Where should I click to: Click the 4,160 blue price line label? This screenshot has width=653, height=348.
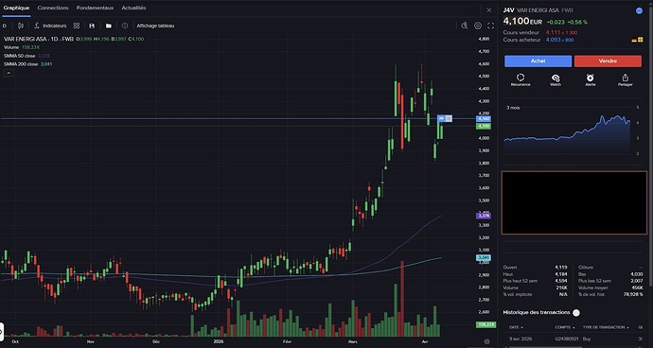point(483,119)
